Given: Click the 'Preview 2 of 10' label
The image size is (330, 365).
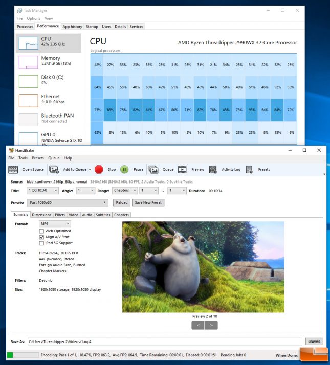Looking at the screenshot, I should [x=205, y=316].
